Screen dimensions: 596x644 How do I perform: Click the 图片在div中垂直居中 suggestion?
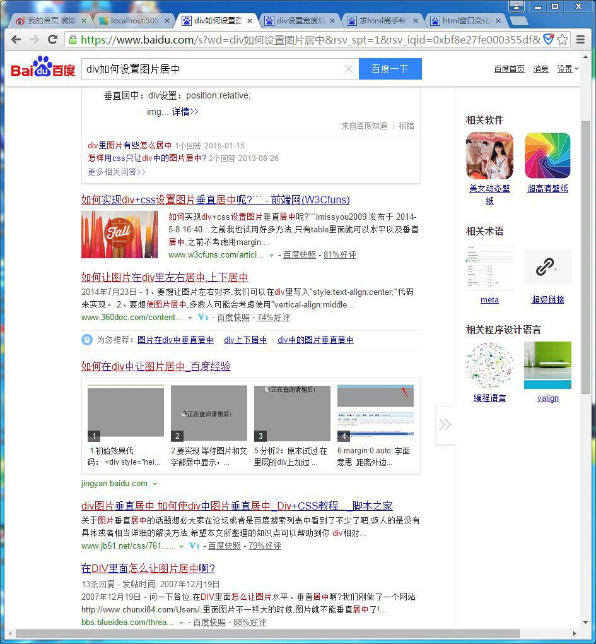(x=175, y=340)
